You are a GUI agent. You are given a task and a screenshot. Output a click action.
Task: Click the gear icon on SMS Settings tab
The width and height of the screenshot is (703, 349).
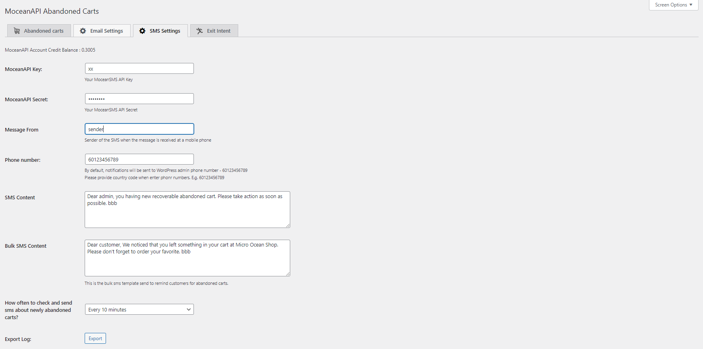click(x=142, y=31)
